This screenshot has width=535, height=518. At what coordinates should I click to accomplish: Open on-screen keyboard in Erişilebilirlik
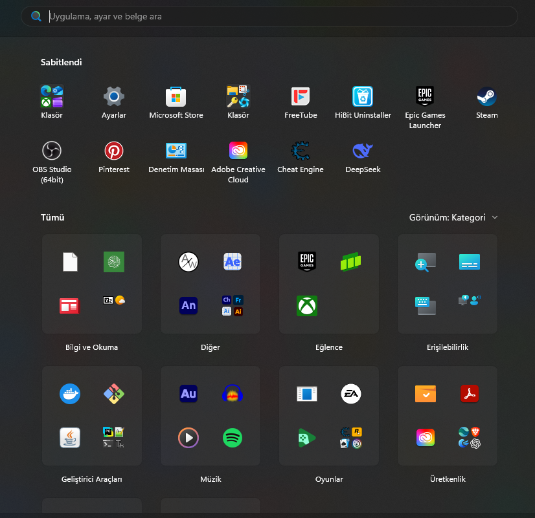426,305
